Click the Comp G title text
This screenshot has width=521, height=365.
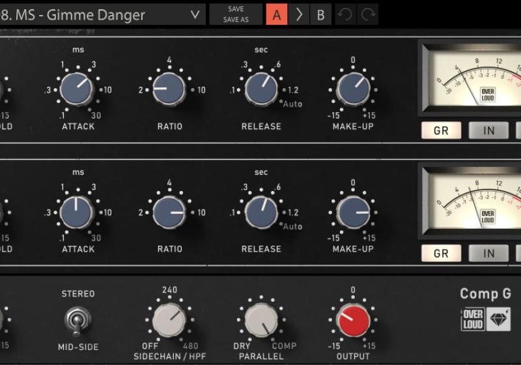pos(485,293)
